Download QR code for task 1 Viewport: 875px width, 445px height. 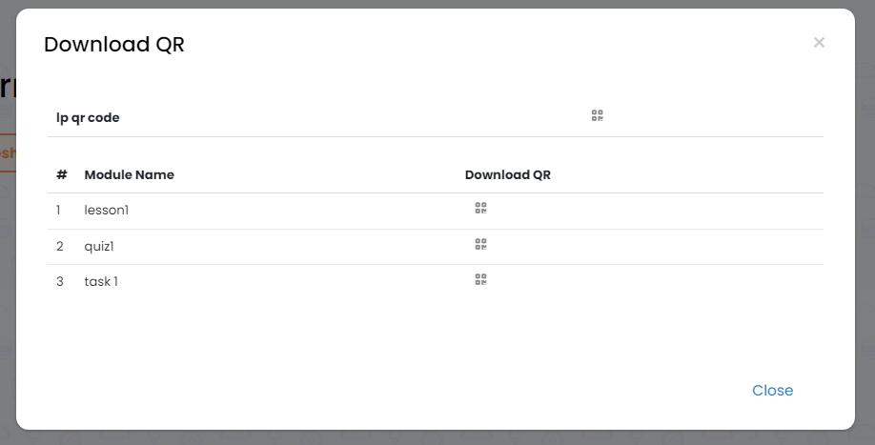[x=481, y=280]
